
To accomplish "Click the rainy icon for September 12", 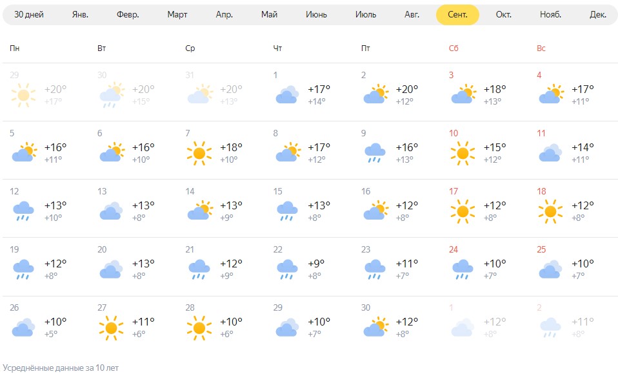I will pyautogui.click(x=23, y=211).
